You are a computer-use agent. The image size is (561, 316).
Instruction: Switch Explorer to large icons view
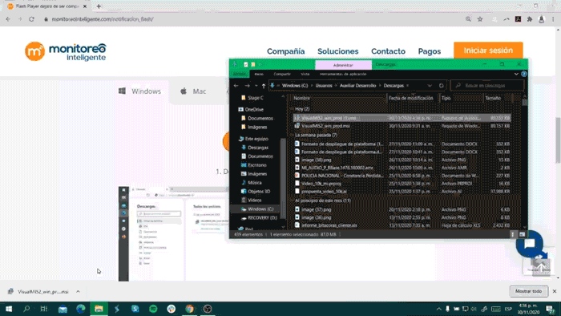tap(522, 234)
